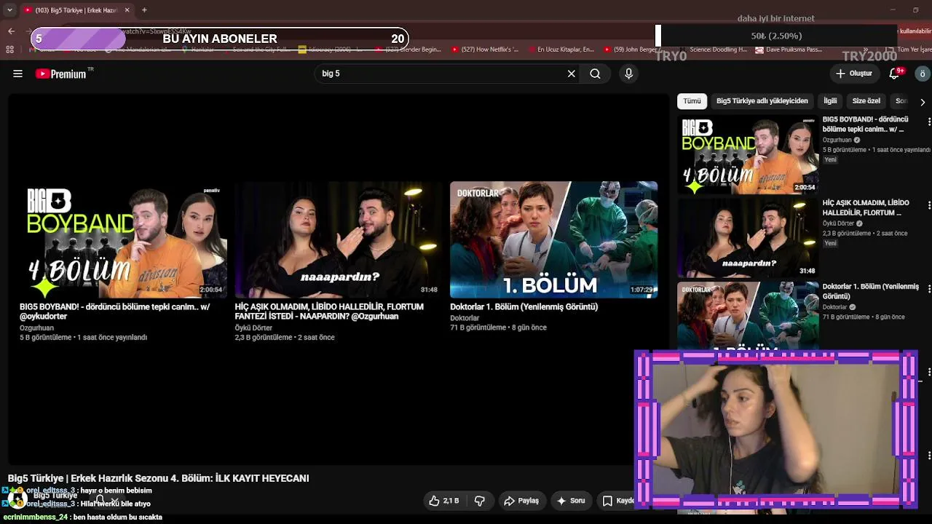Open the notifications bell
The width and height of the screenshot is (932, 524).
pos(895,74)
